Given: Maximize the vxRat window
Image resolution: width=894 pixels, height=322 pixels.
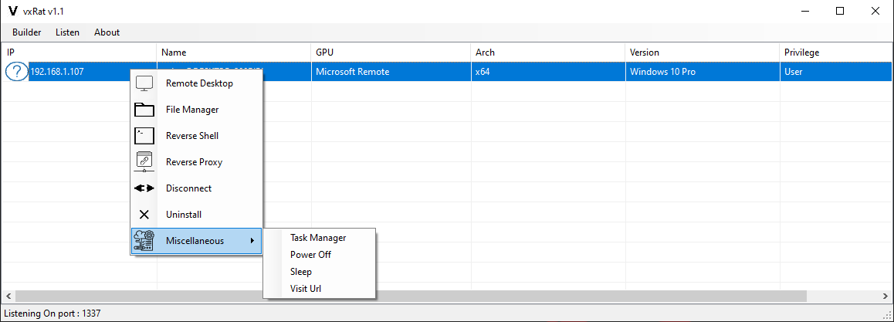Looking at the screenshot, I should tap(840, 11).
